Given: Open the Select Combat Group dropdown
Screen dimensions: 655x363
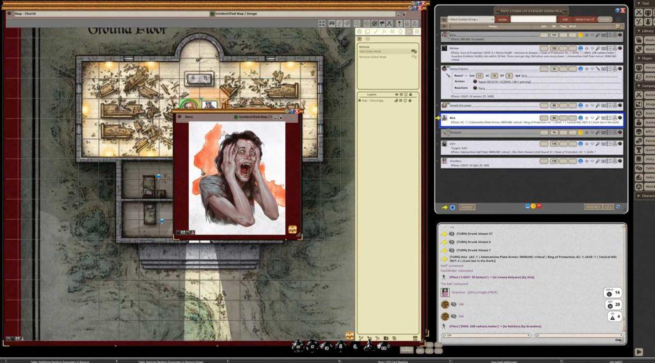Looking at the screenshot, I should point(471,19).
